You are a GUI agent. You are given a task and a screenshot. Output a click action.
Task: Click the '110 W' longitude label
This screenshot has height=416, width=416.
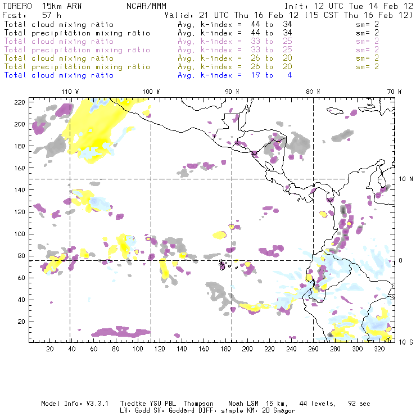[70, 92]
